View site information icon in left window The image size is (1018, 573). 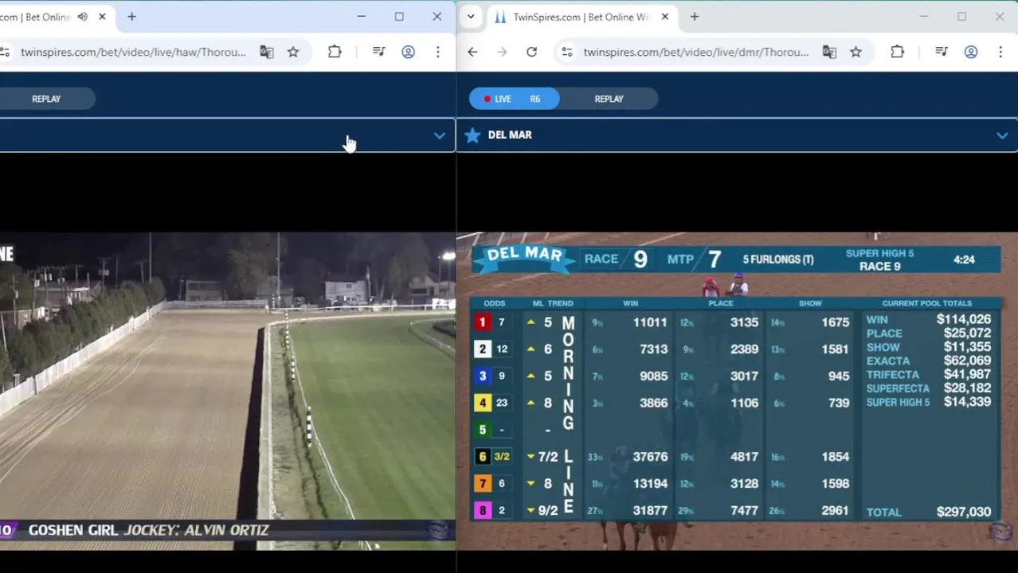(x=5, y=52)
